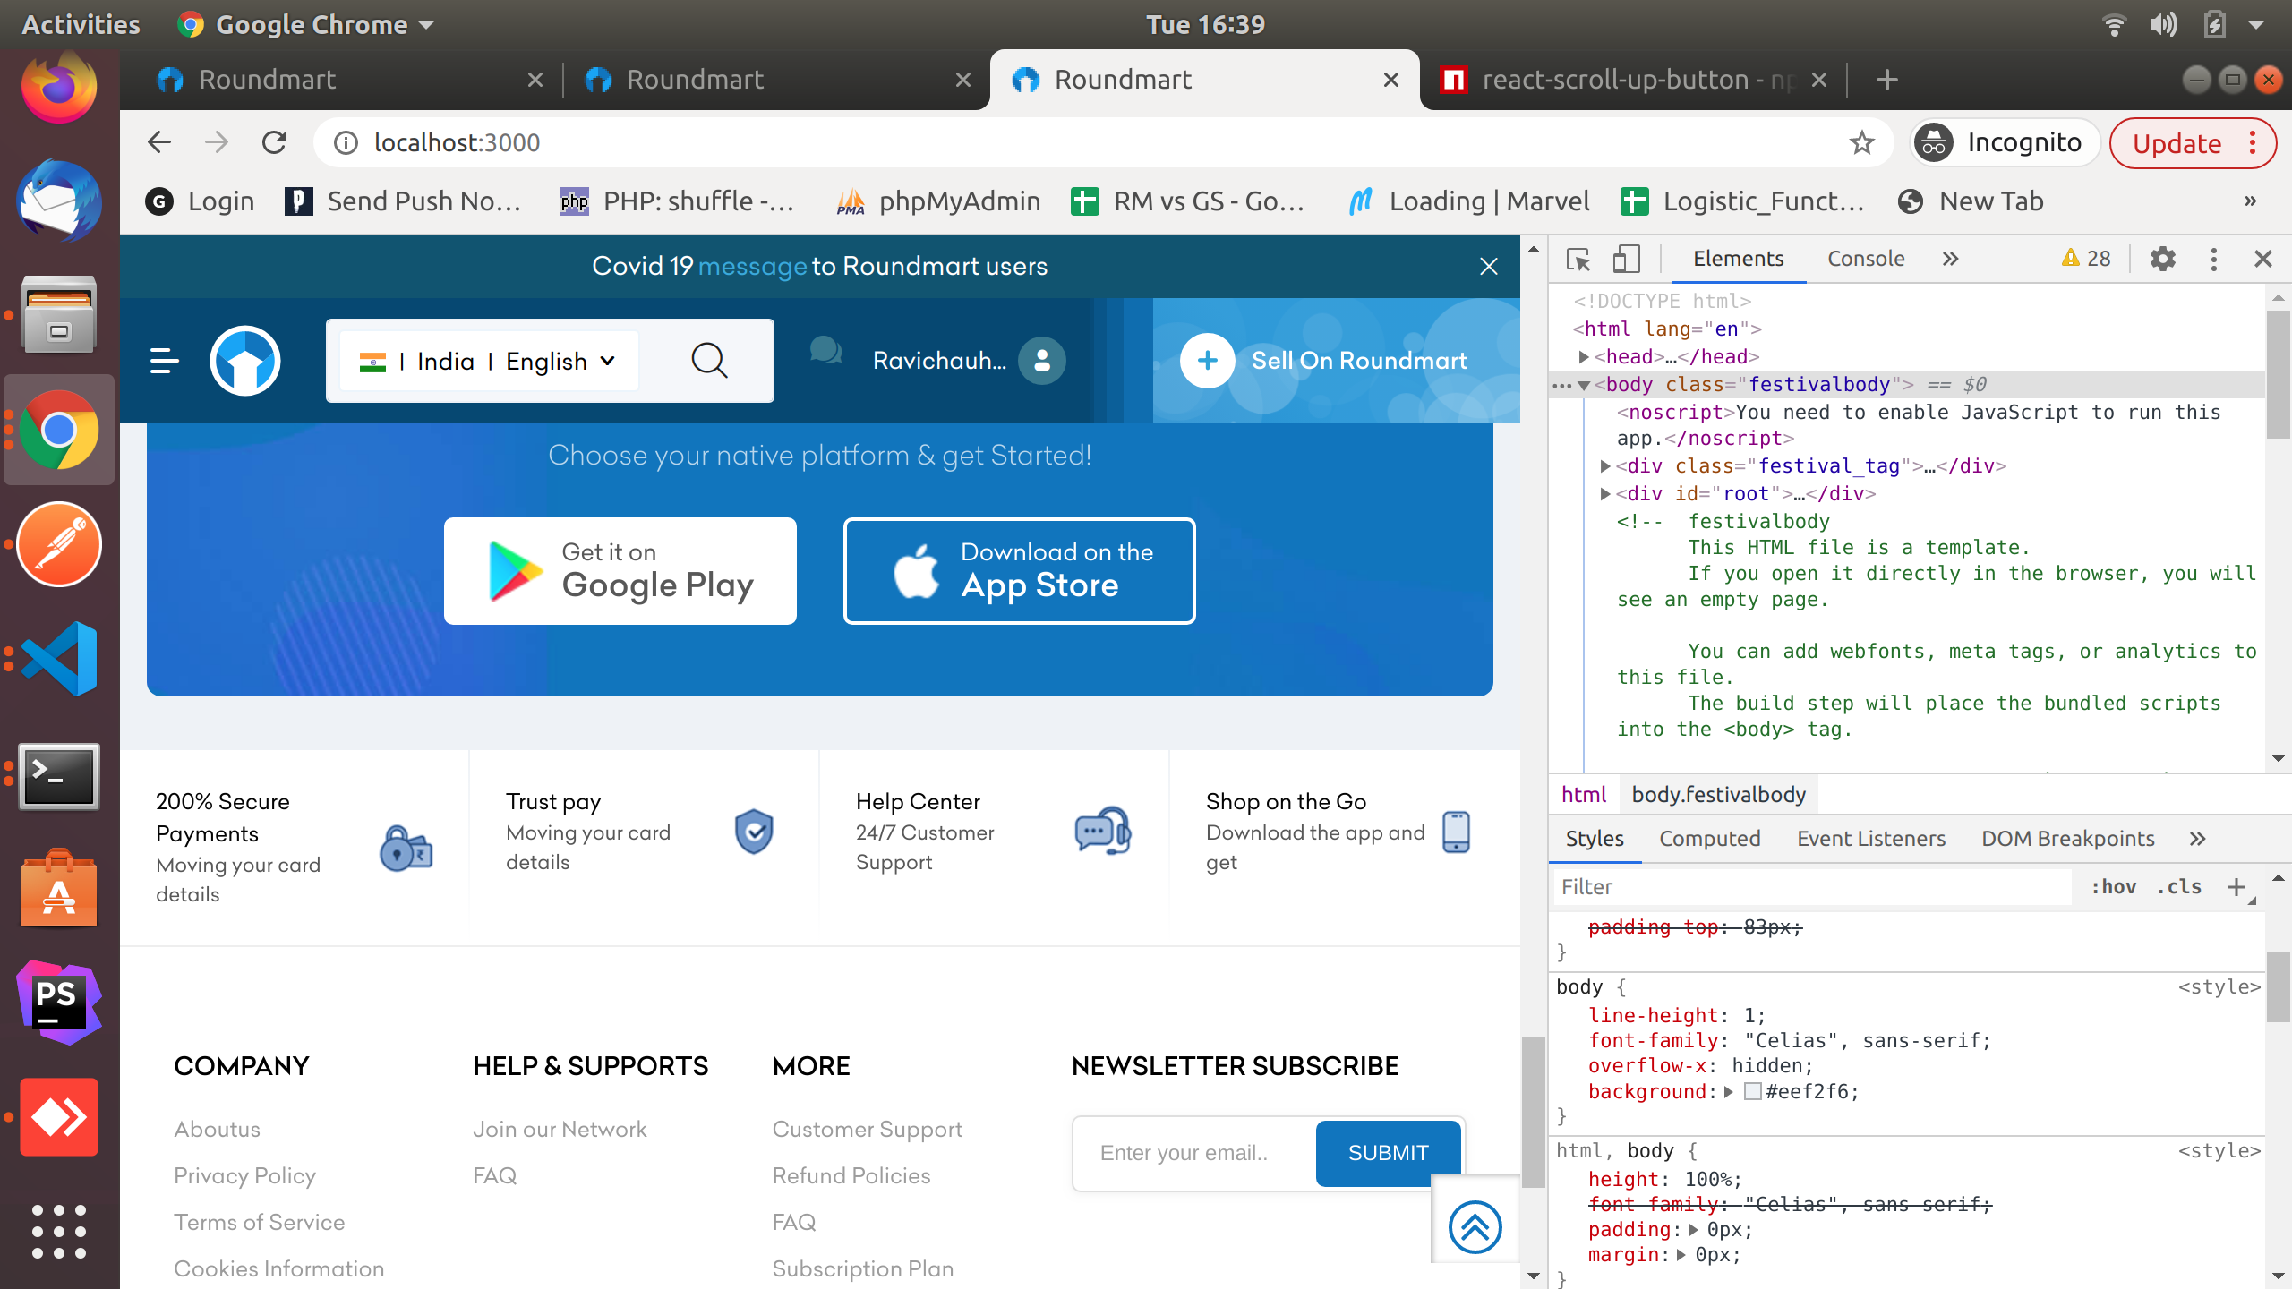The height and width of the screenshot is (1289, 2292).
Task: Show all applications grid
Action: pyautogui.click(x=59, y=1232)
